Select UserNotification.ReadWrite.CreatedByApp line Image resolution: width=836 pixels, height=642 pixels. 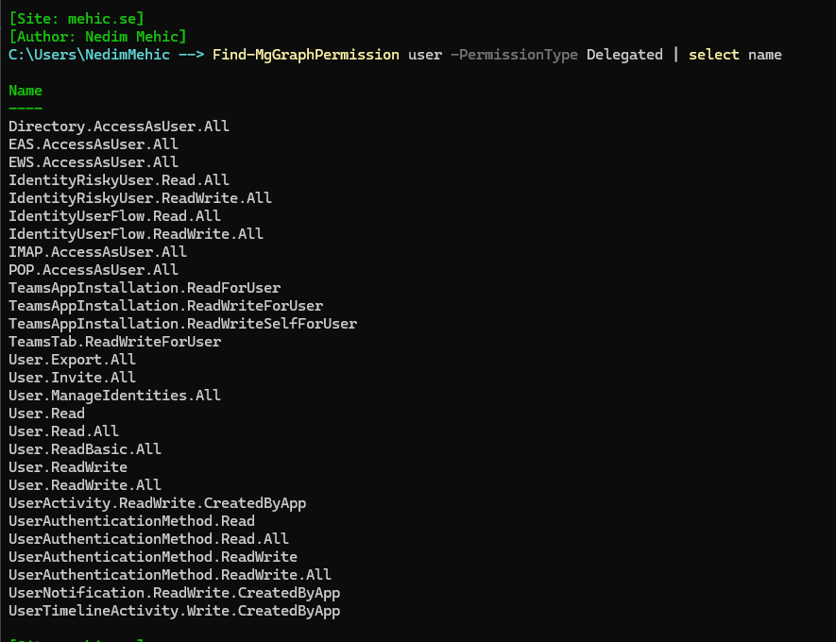click(174, 593)
